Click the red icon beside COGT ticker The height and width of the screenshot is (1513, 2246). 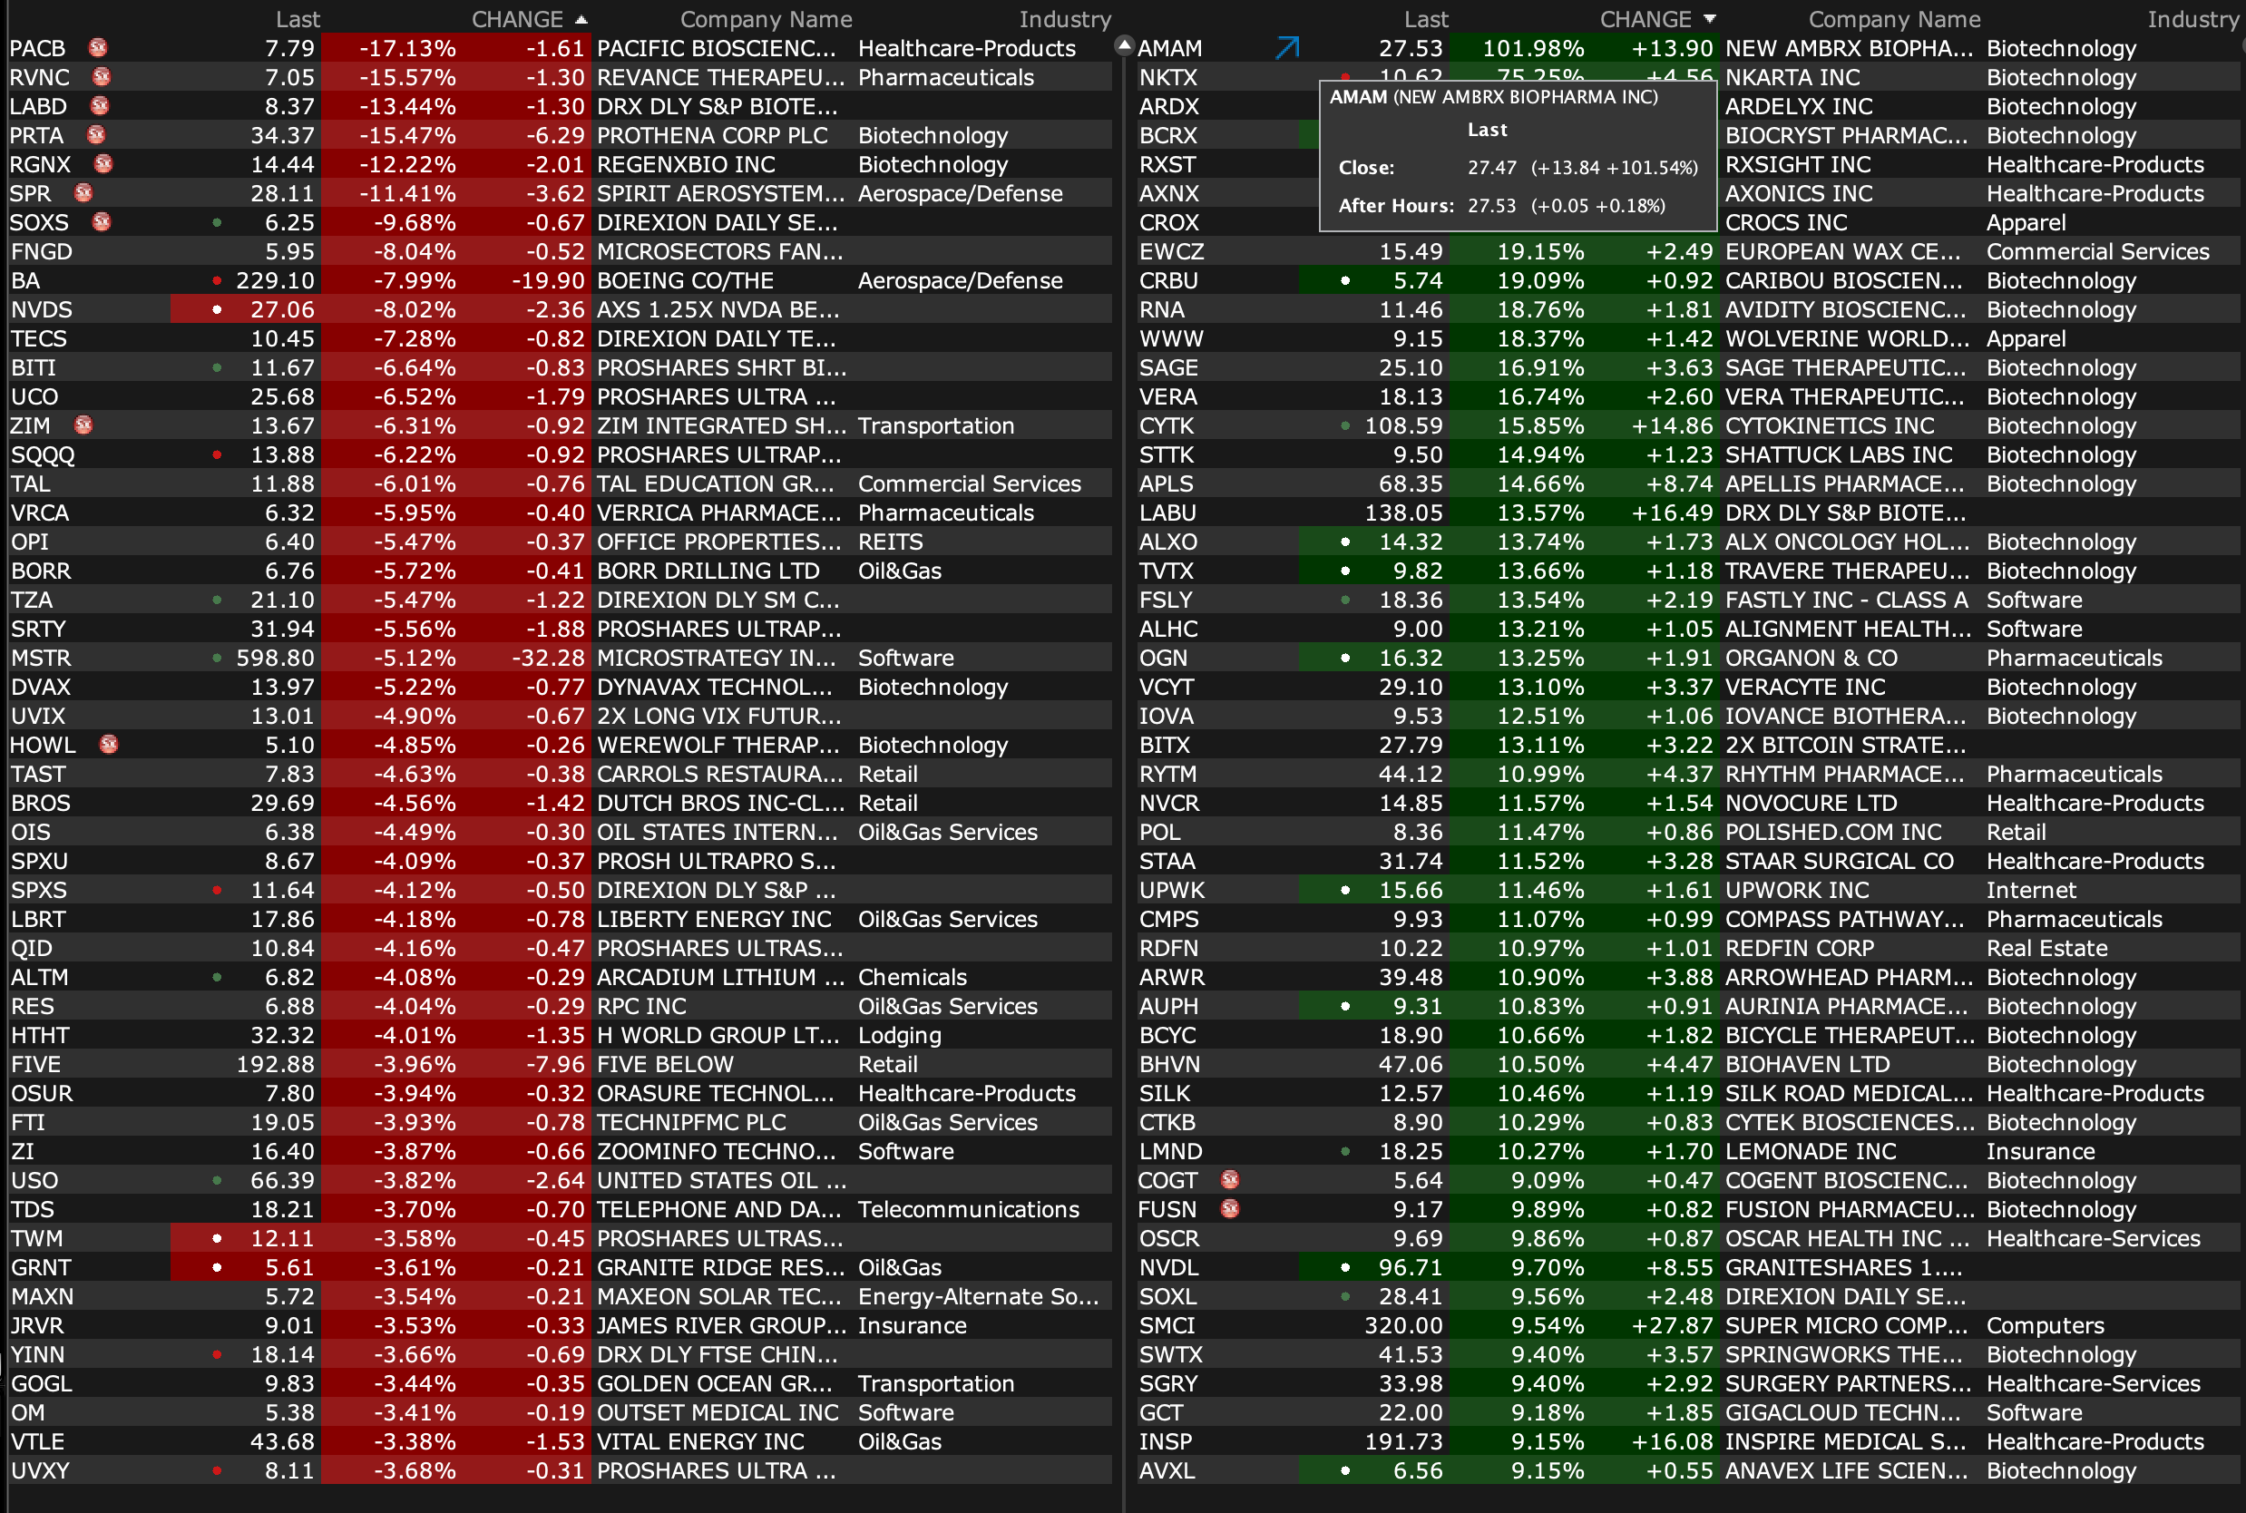click(x=1229, y=1179)
